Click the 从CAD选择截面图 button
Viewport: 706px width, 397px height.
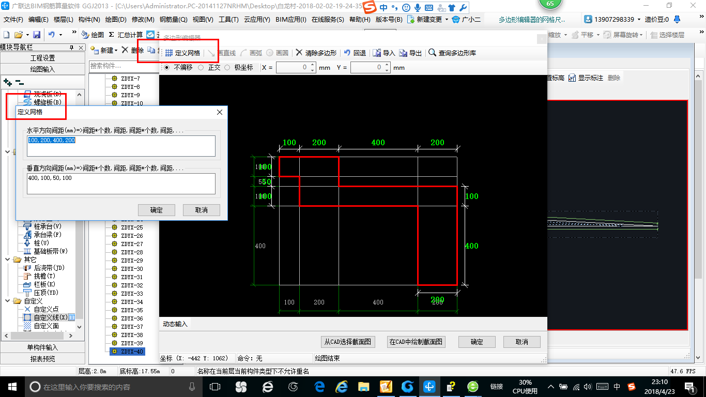[347, 342]
